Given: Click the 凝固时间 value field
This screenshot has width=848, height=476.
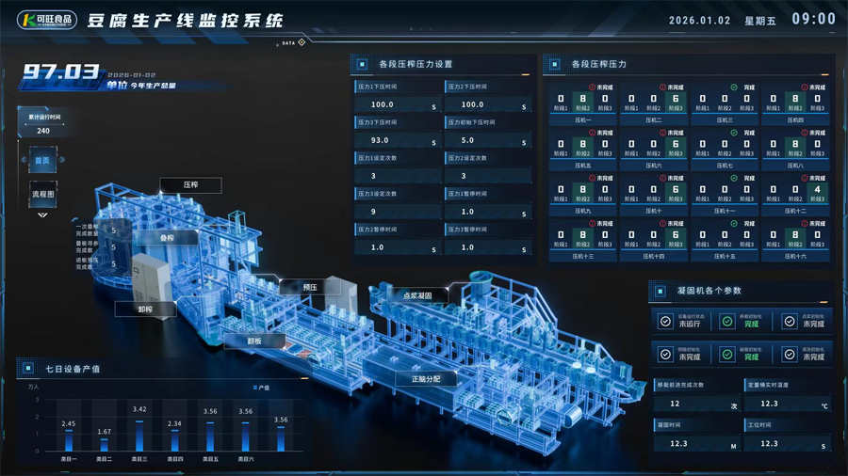Looking at the screenshot, I should (x=696, y=444).
